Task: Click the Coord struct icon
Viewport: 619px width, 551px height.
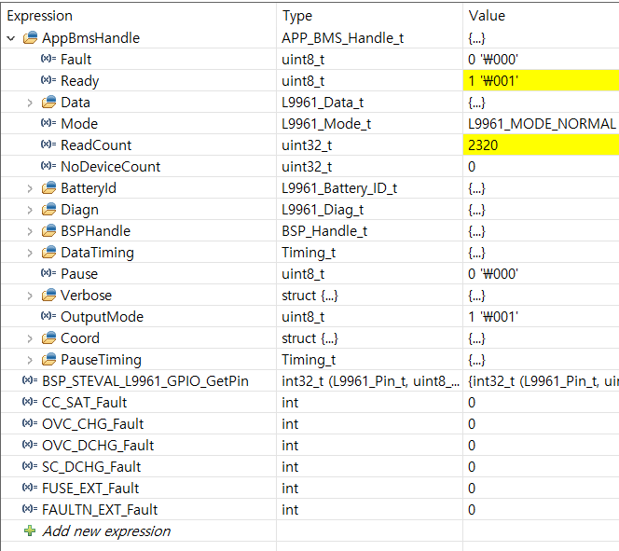Action: pyautogui.click(x=49, y=337)
